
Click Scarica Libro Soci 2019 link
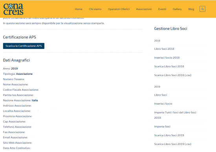169,135
